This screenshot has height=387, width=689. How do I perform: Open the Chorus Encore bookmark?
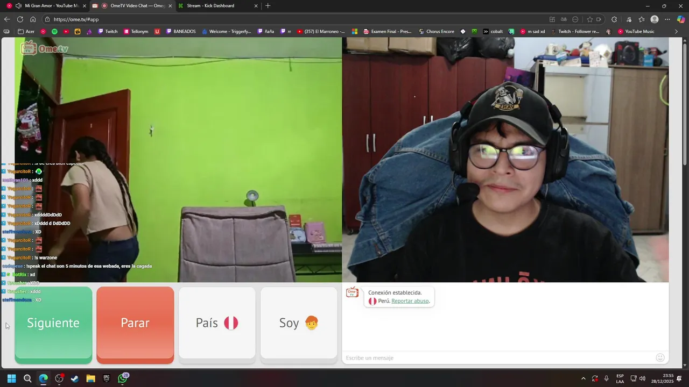[x=437, y=32]
